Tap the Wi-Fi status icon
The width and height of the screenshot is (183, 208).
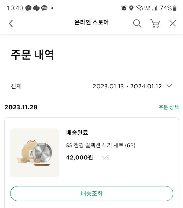tap(139, 8)
